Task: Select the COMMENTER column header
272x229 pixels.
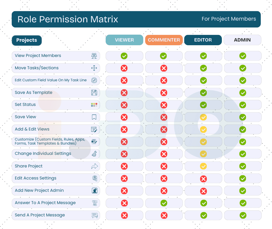Action: (x=164, y=40)
